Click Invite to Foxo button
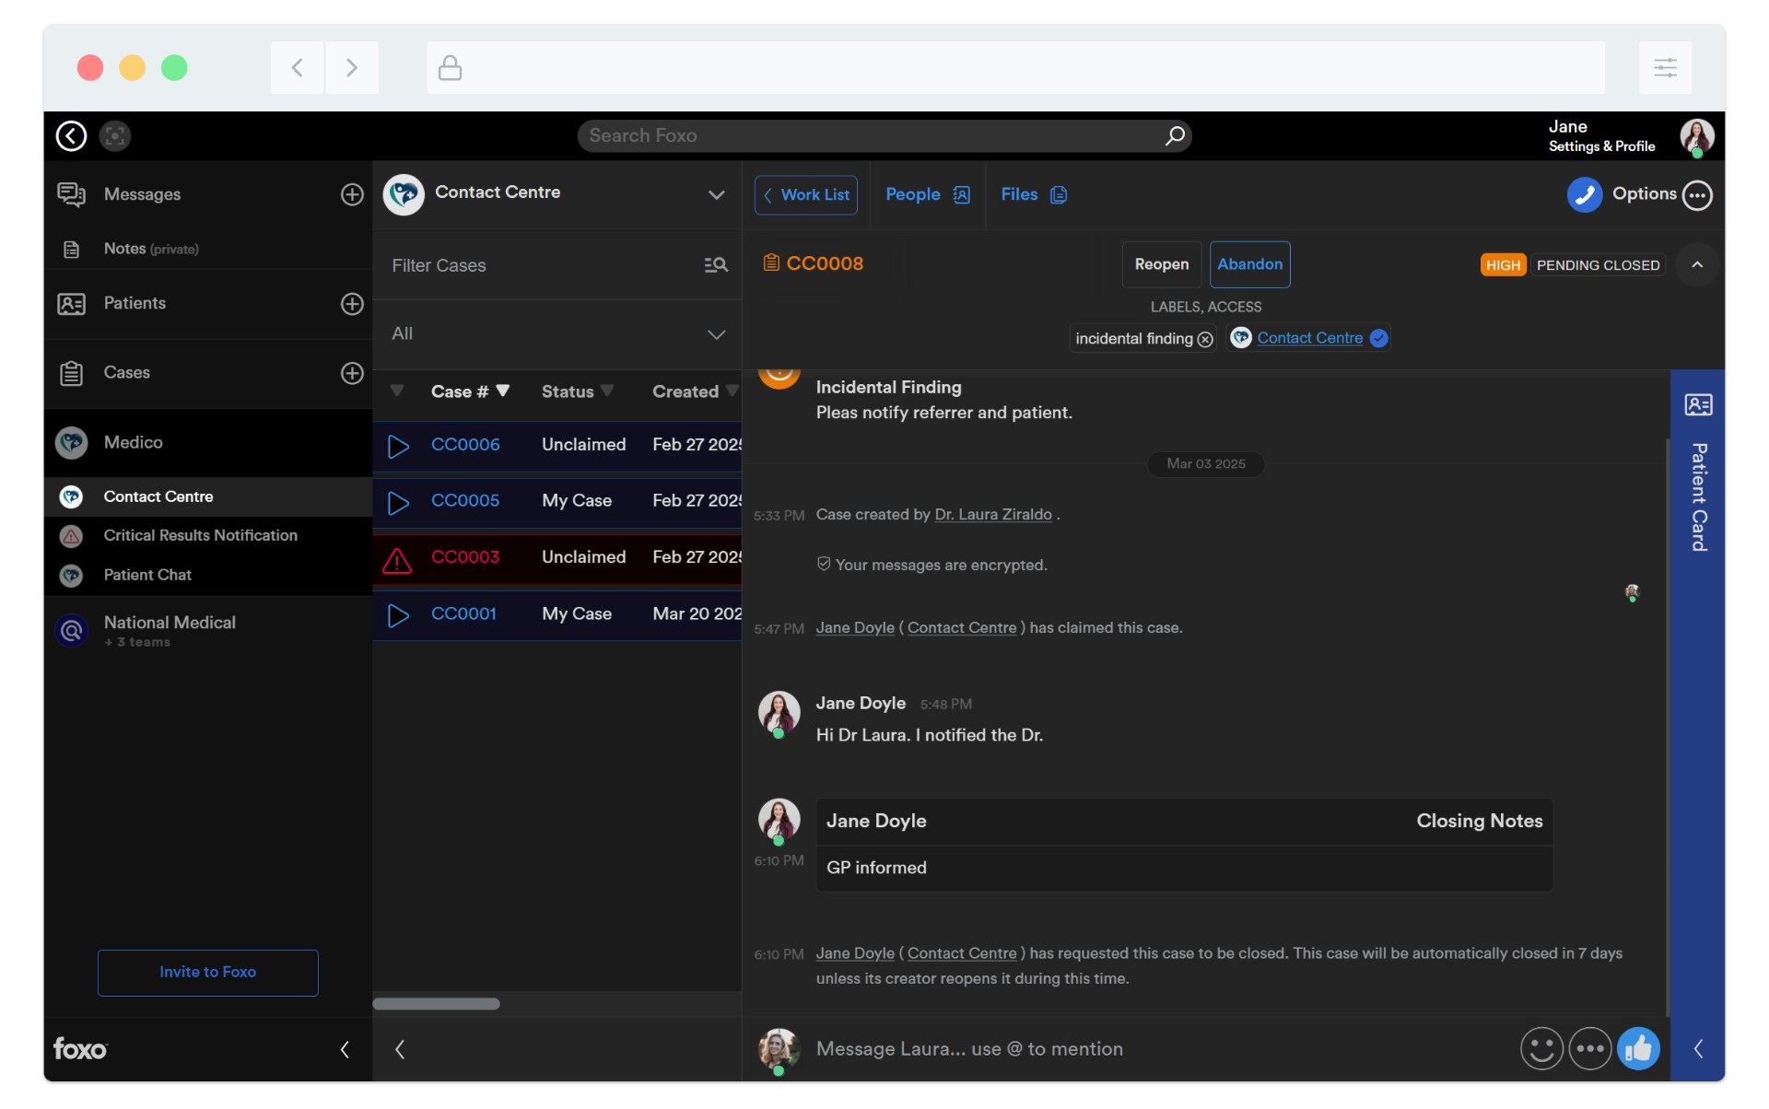This screenshot has width=1769, height=1109. click(x=208, y=973)
